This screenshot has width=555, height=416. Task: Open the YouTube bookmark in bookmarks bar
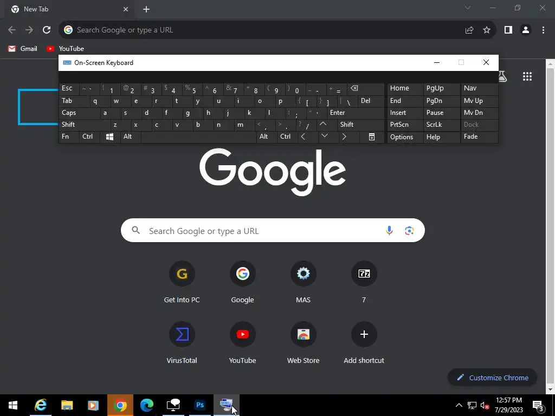coord(65,49)
